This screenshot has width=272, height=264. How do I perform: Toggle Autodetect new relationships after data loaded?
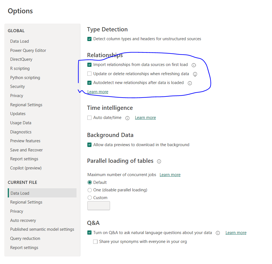point(89,83)
